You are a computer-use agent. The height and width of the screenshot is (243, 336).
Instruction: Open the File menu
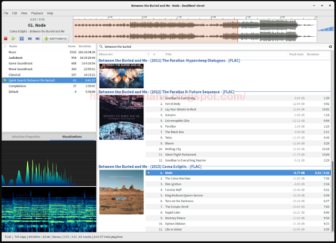pos(6,13)
